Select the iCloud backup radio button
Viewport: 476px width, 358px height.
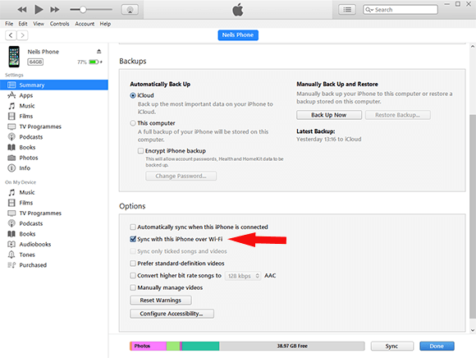point(133,95)
